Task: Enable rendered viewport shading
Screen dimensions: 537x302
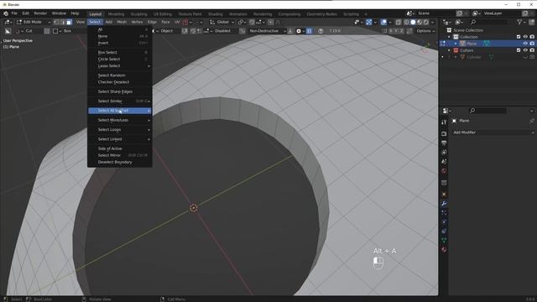Action: pos(426,22)
